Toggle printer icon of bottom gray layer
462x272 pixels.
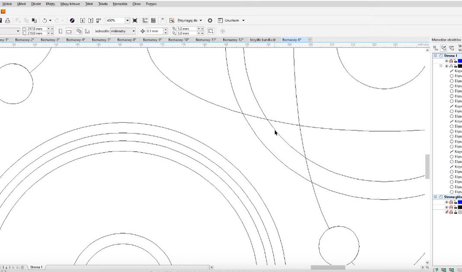(451, 212)
